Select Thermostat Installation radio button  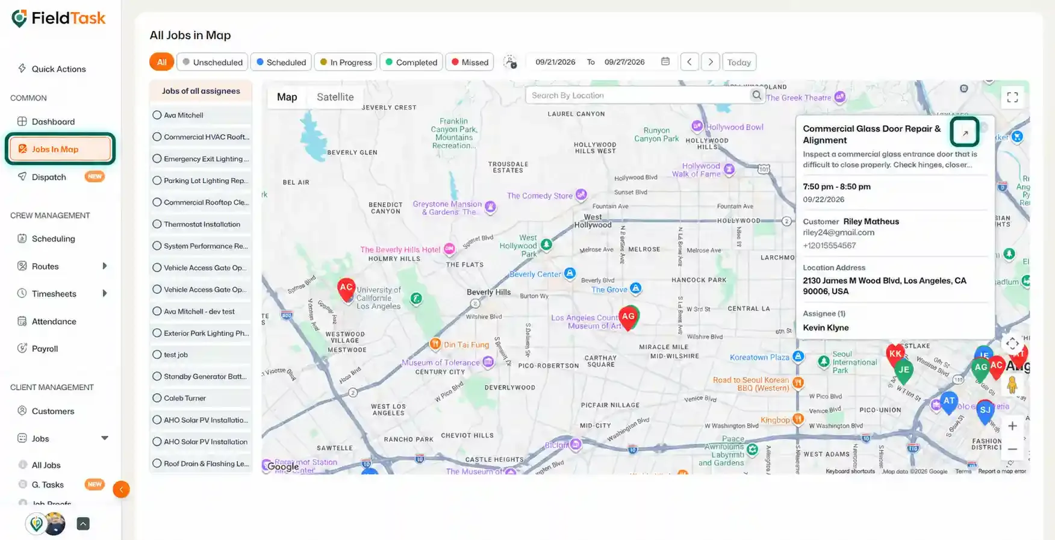(x=157, y=224)
